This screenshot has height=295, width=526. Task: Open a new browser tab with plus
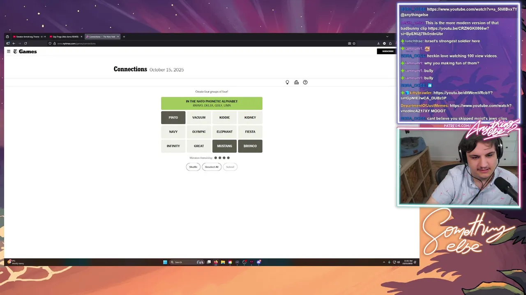tap(124, 36)
